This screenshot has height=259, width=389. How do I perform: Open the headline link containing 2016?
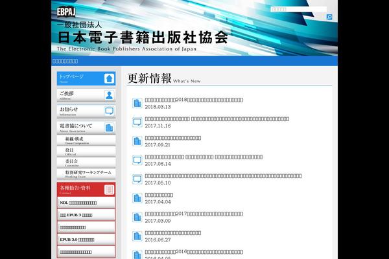[x=194, y=252]
